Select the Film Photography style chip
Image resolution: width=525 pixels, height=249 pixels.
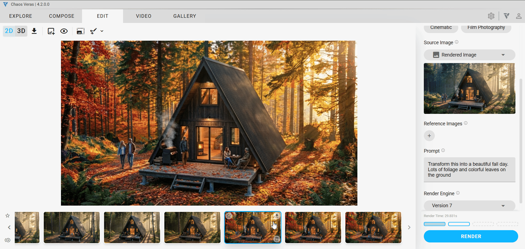(486, 28)
